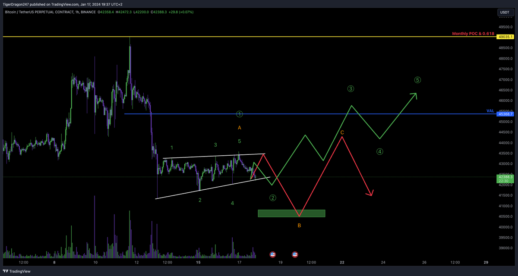The image size is (518, 276).
Task: Select the 'Monthly POC & 0.618' annotation
Action: pos(473,34)
